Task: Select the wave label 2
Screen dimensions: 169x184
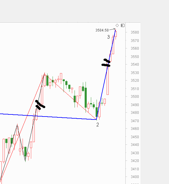Action: click(x=98, y=125)
